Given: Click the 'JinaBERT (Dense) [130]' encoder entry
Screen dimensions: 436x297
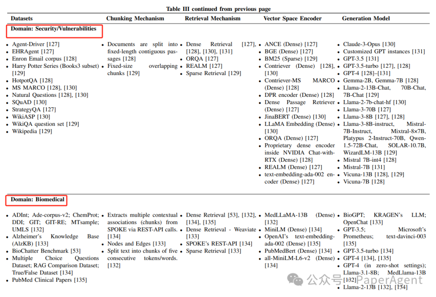Looking at the screenshot, I should coord(295,117).
